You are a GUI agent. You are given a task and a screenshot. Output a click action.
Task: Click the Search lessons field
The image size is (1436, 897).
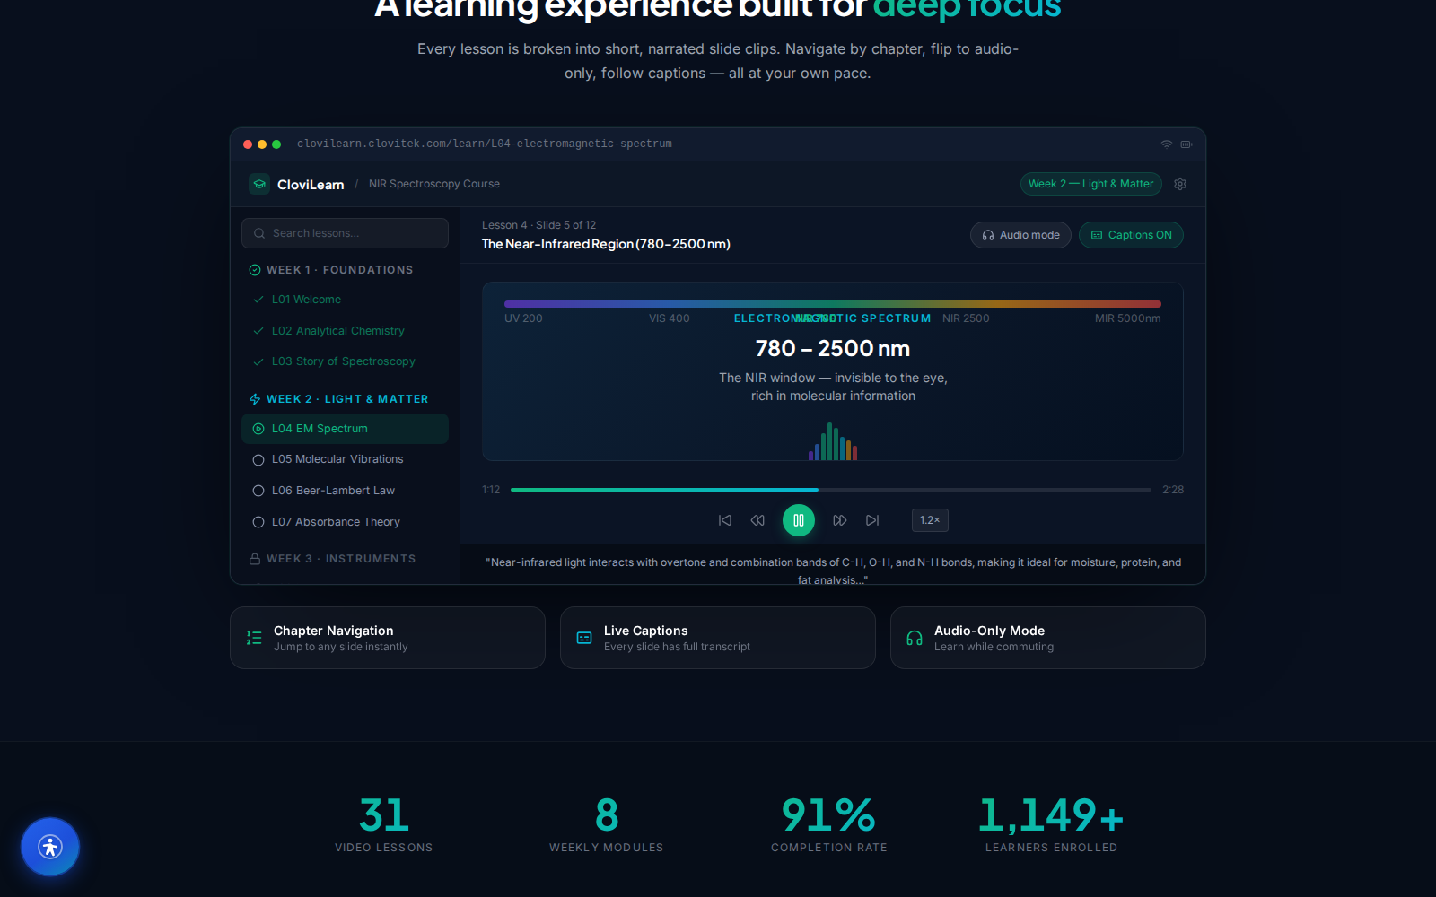[x=345, y=233]
